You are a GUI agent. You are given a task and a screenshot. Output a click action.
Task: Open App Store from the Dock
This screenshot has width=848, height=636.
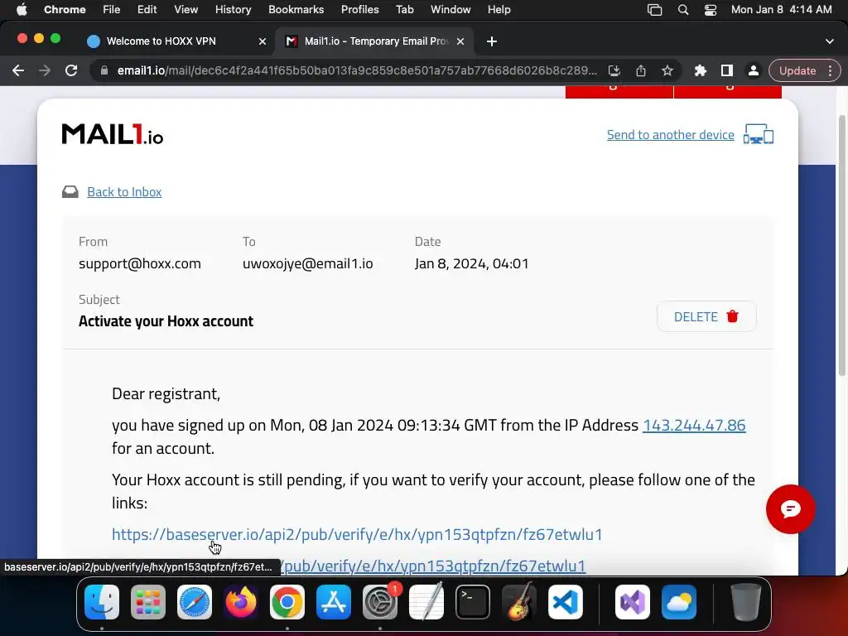tap(334, 602)
